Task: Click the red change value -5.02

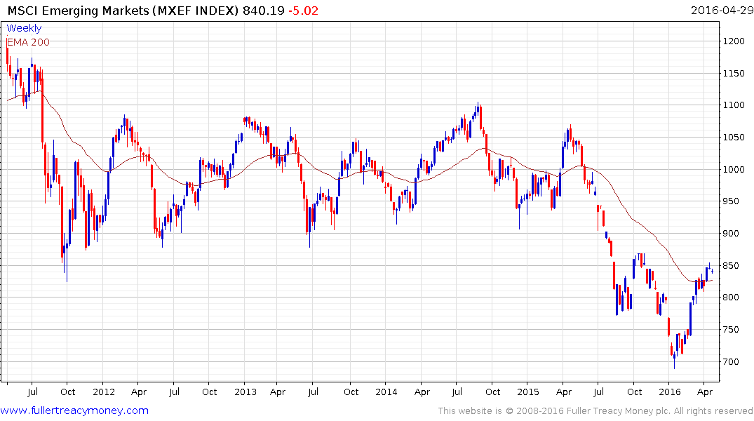Action: pyautogui.click(x=304, y=11)
